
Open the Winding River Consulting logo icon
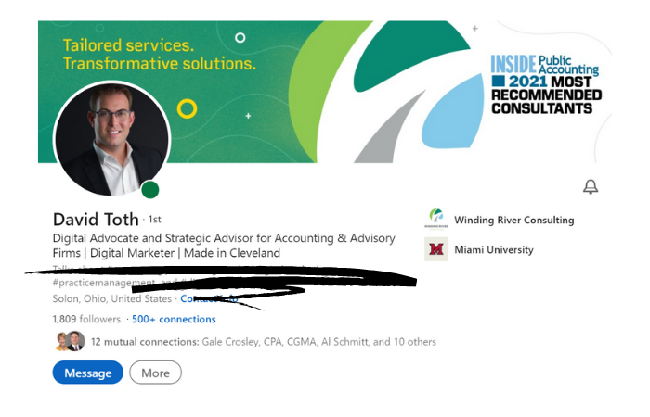click(x=436, y=219)
